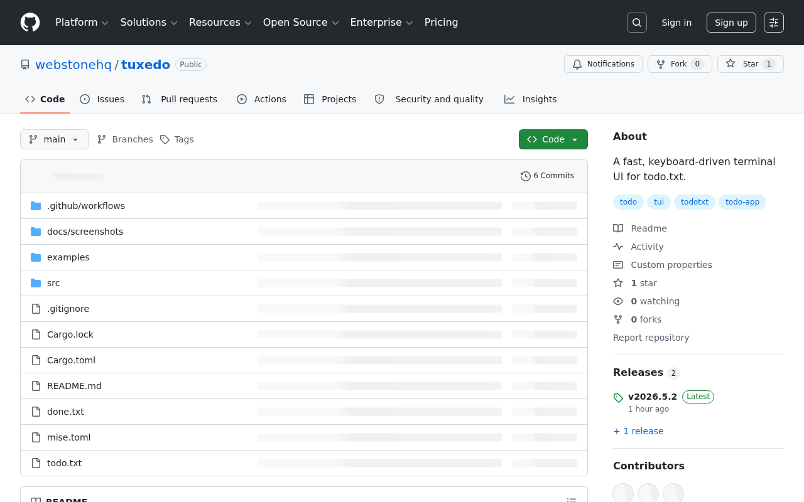Open the Issues tab
The width and height of the screenshot is (804, 502).
(x=102, y=99)
